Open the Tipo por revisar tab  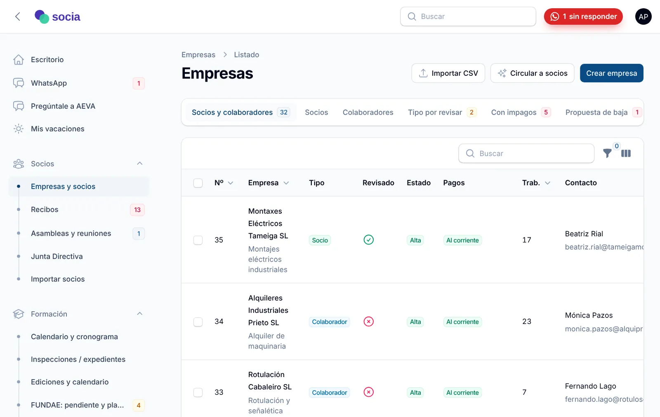pyautogui.click(x=442, y=112)
